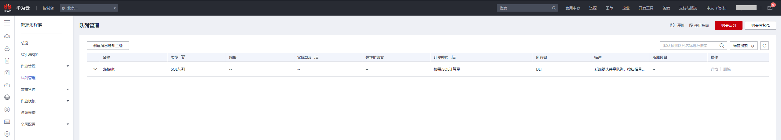Click the 购买队列 button

[728, 25]
